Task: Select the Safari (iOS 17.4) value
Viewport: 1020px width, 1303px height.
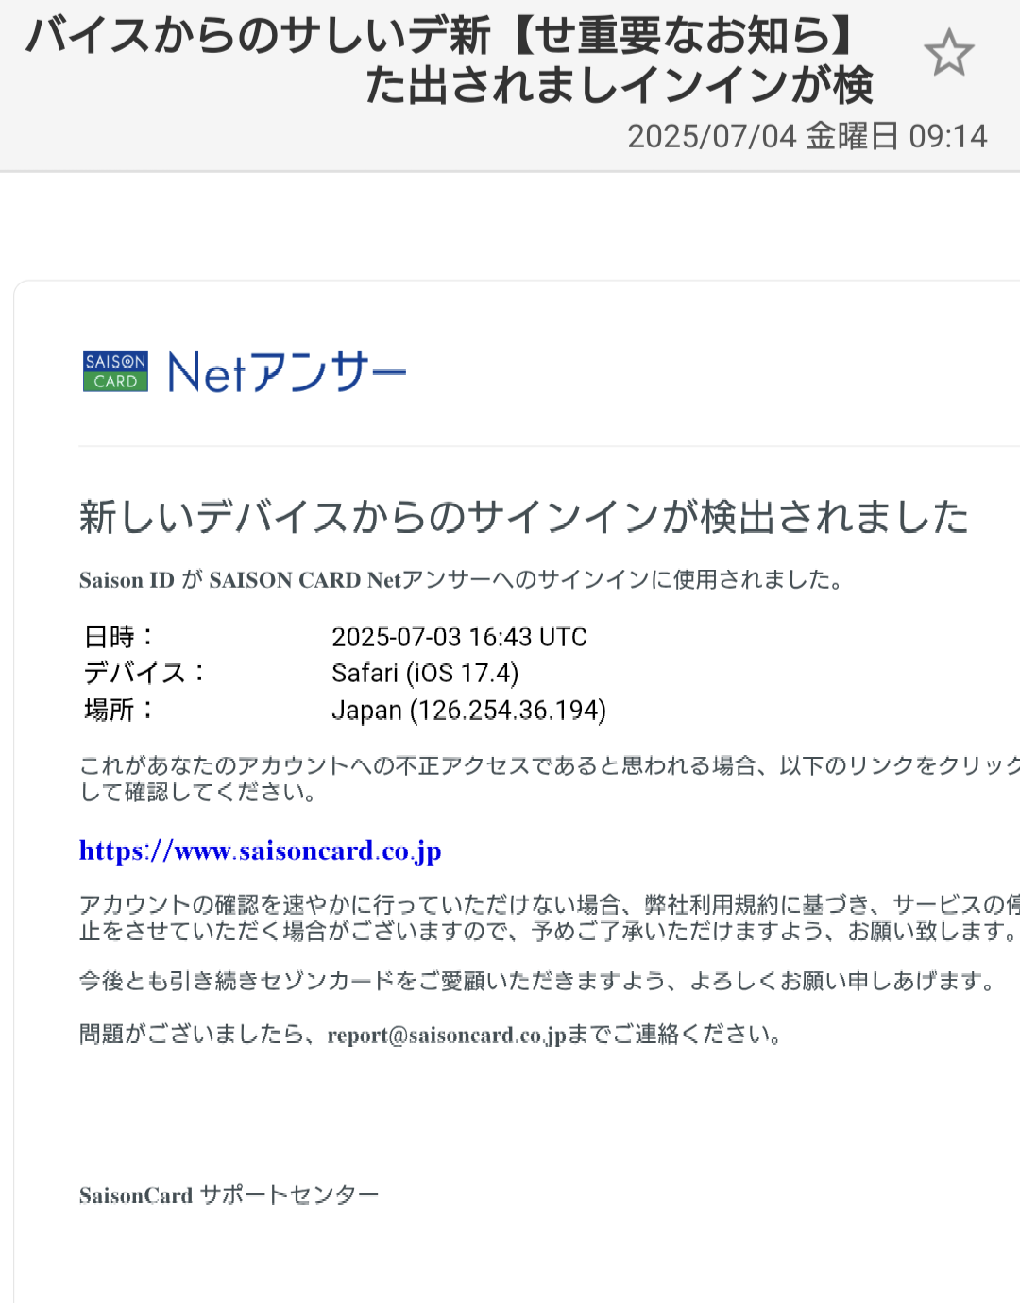Action: pyautogui.click(x=425, y=673)
